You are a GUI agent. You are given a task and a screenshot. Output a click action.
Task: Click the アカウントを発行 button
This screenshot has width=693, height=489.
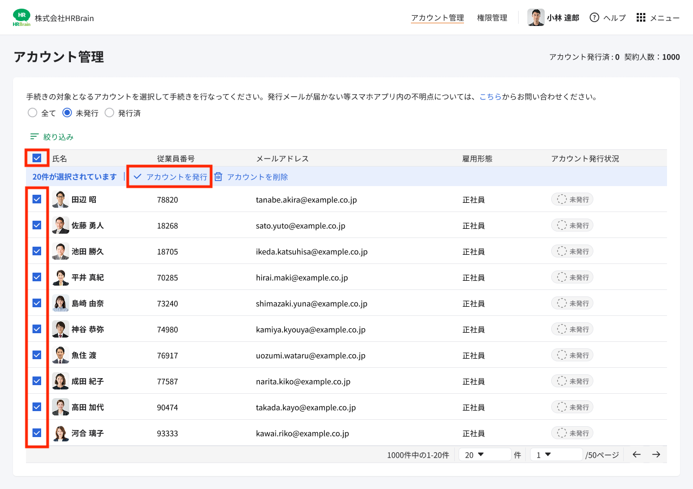[x=170, y=177]
